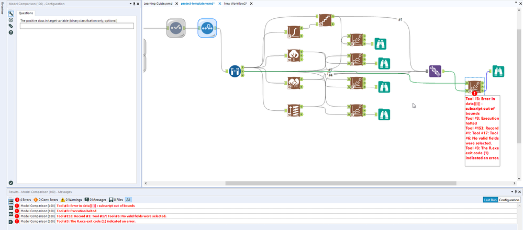Select the bottom Browse tool in middle column

click(x=384, y=114)
